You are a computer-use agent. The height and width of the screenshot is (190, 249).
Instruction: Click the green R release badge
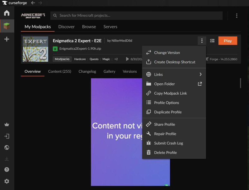(x=55, y=49)
